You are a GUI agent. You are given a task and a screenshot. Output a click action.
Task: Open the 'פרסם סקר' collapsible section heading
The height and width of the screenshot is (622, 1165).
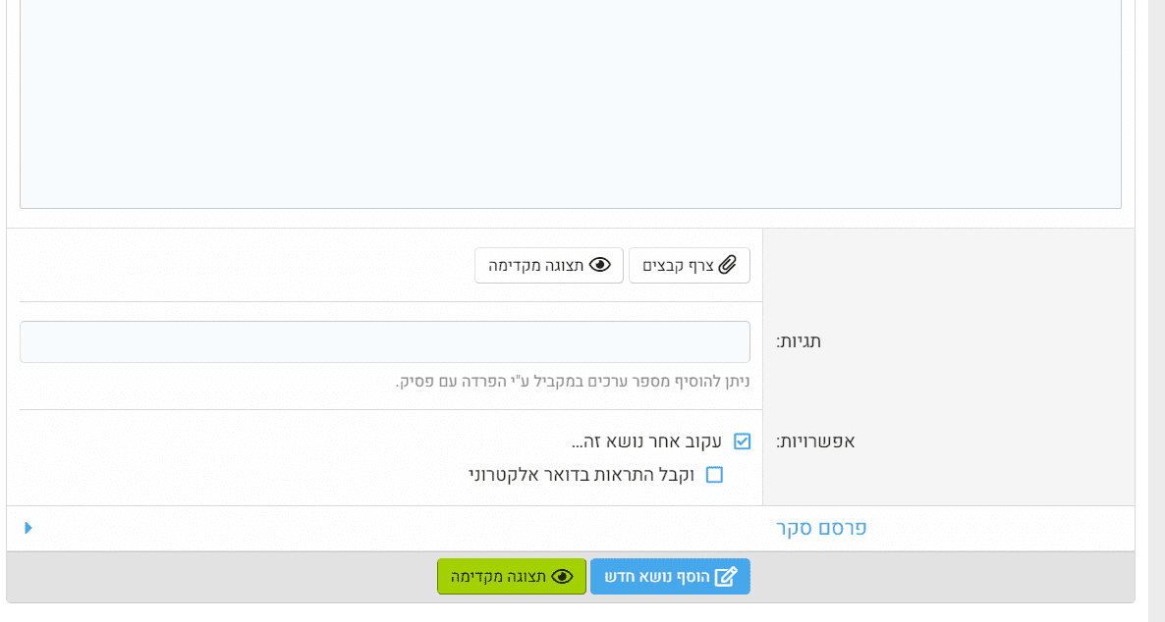[821, 528]
